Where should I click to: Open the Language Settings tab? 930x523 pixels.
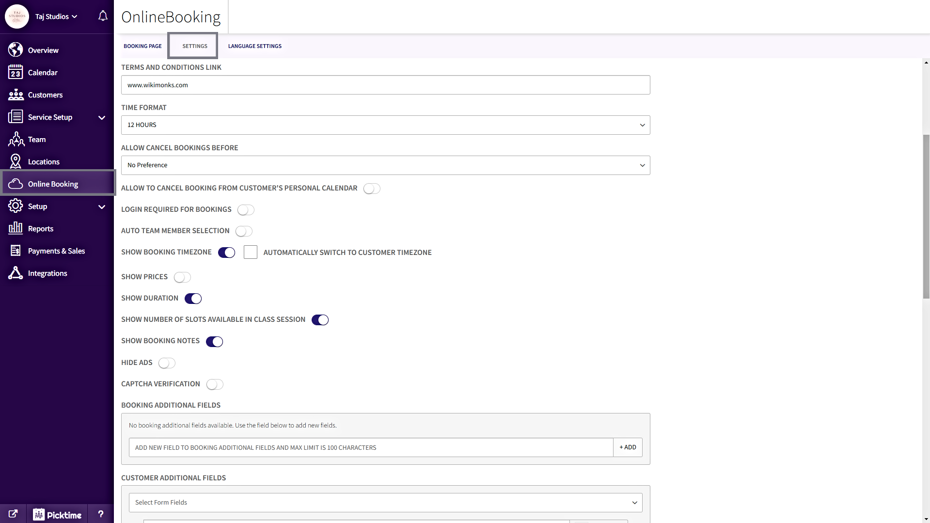point(254,46)
